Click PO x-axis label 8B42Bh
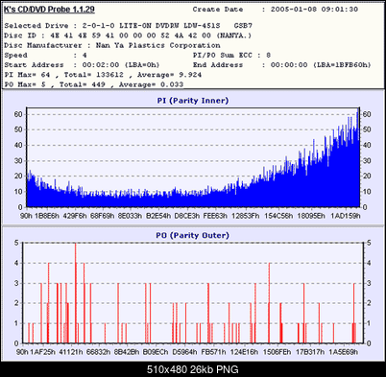386x377 pixels. pyautogui.click(x=127, y=352)
